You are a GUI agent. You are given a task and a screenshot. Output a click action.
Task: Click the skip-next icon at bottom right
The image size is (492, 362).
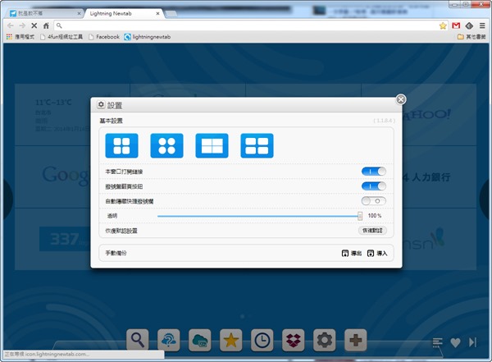(x=472, y=342)
